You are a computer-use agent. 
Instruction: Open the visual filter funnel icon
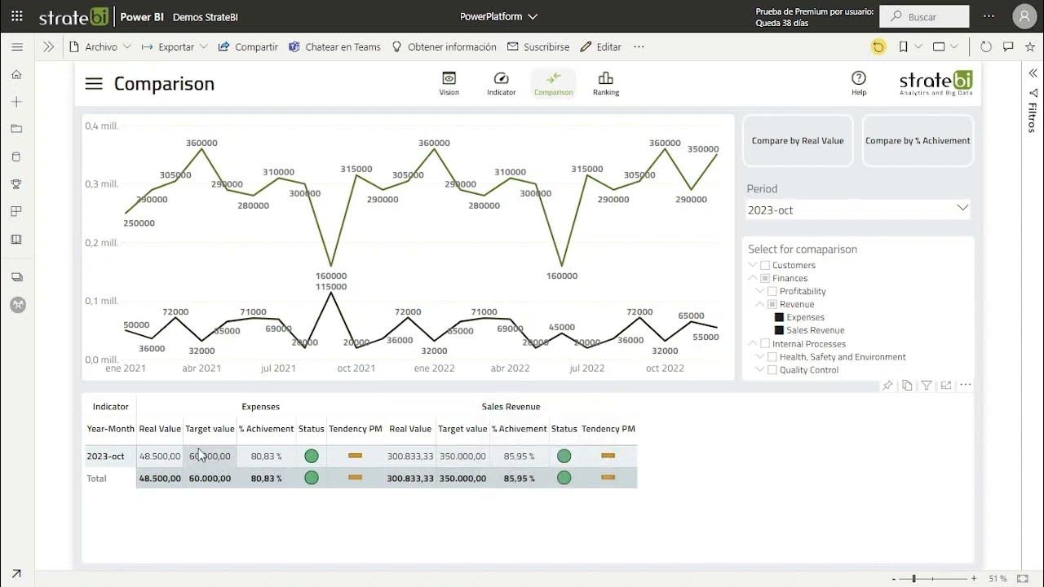(x=927, y=386)
